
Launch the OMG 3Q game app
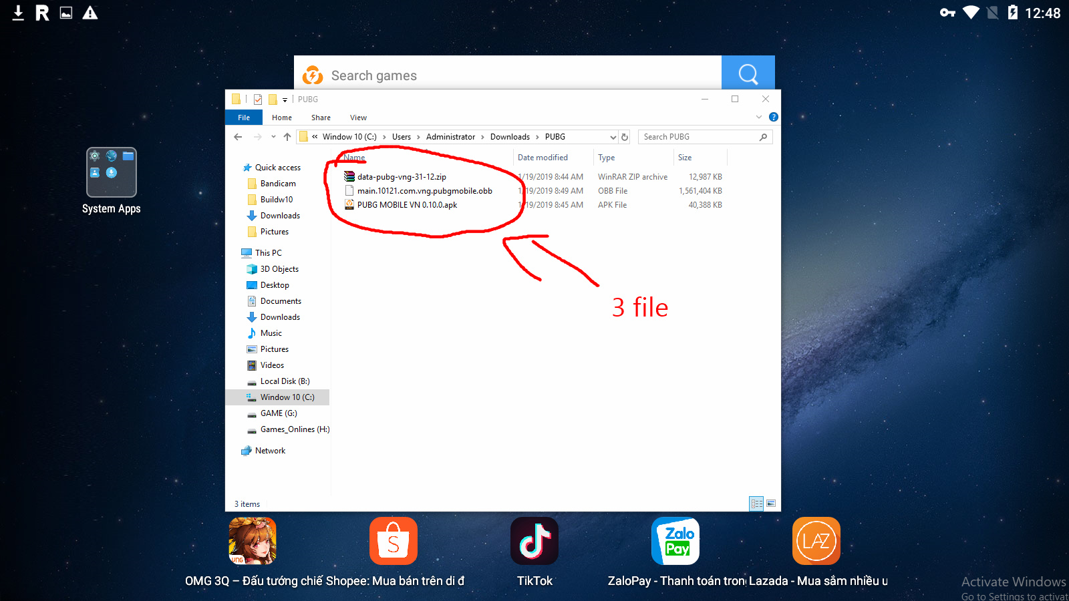click(253, 541)
